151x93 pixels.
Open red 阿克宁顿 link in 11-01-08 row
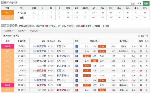pos(42,71)
